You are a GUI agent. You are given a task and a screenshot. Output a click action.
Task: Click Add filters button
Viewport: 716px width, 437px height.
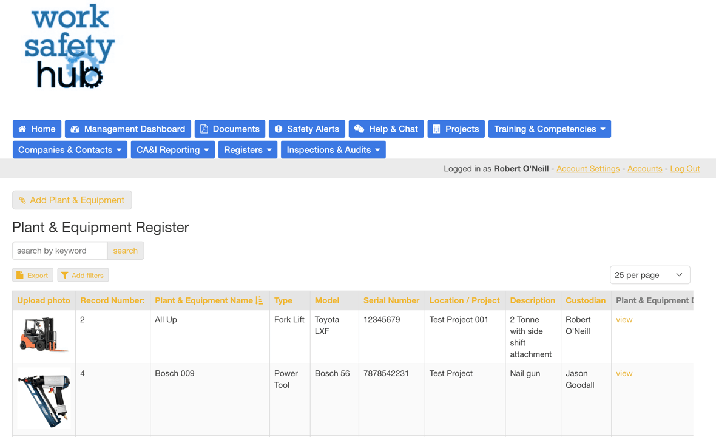[x=83, y=275]
